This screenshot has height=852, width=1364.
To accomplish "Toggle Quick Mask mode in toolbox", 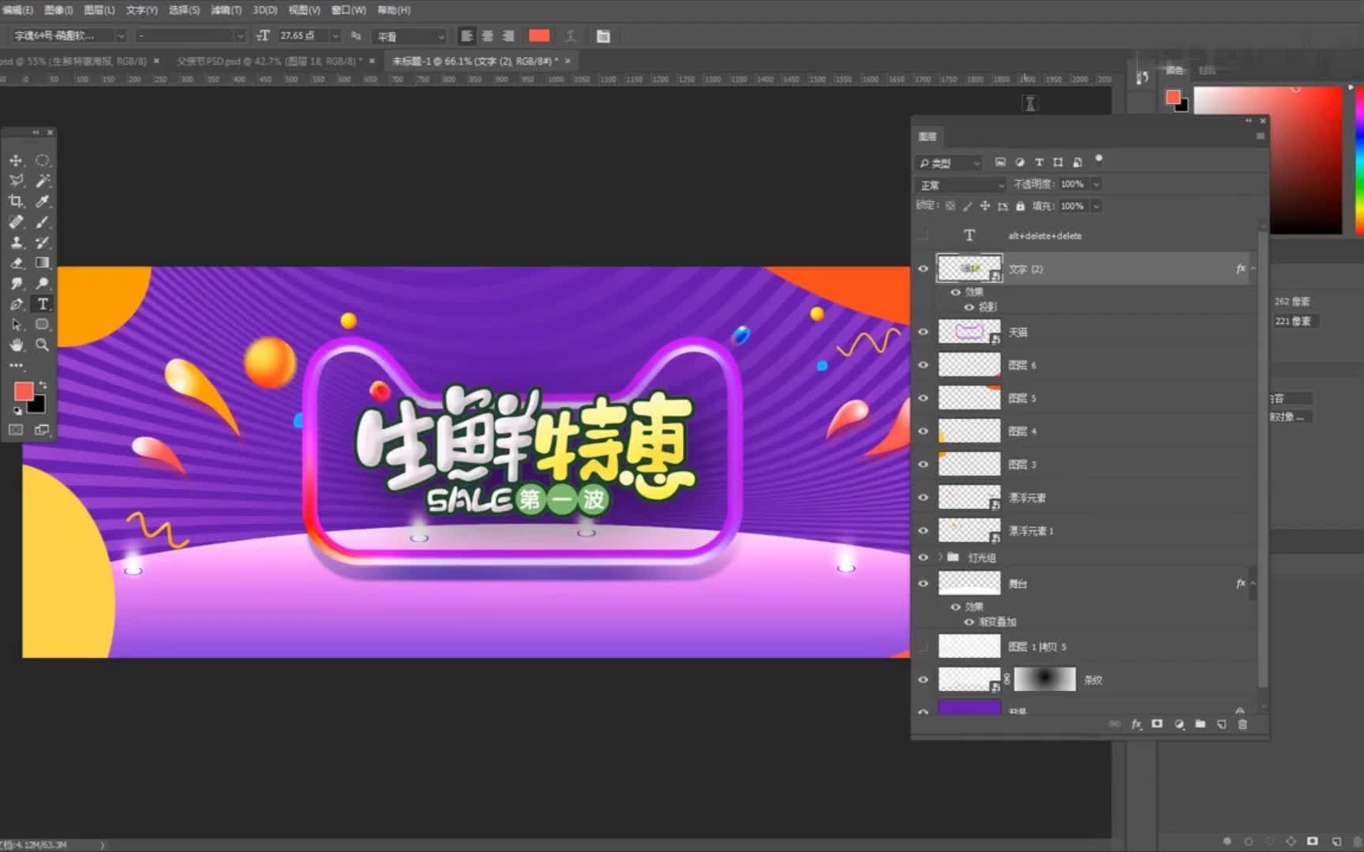I will pos(16,430).
